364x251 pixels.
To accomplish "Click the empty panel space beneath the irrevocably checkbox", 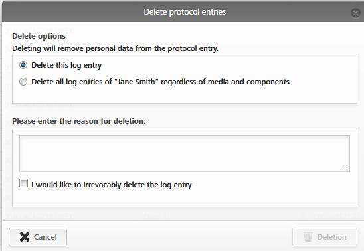I will point(185,198).
